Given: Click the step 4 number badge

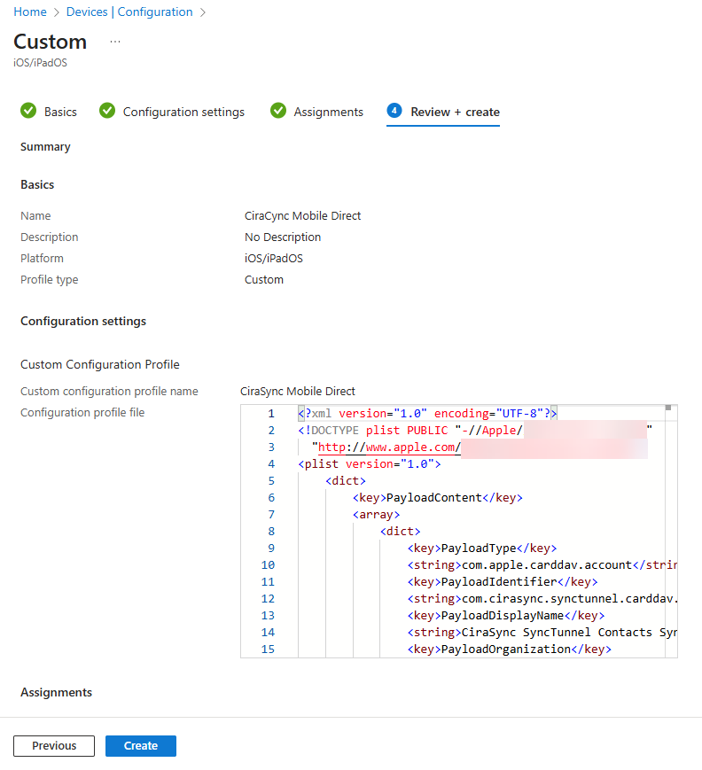Looking at the screenshot, I should 394,111.
